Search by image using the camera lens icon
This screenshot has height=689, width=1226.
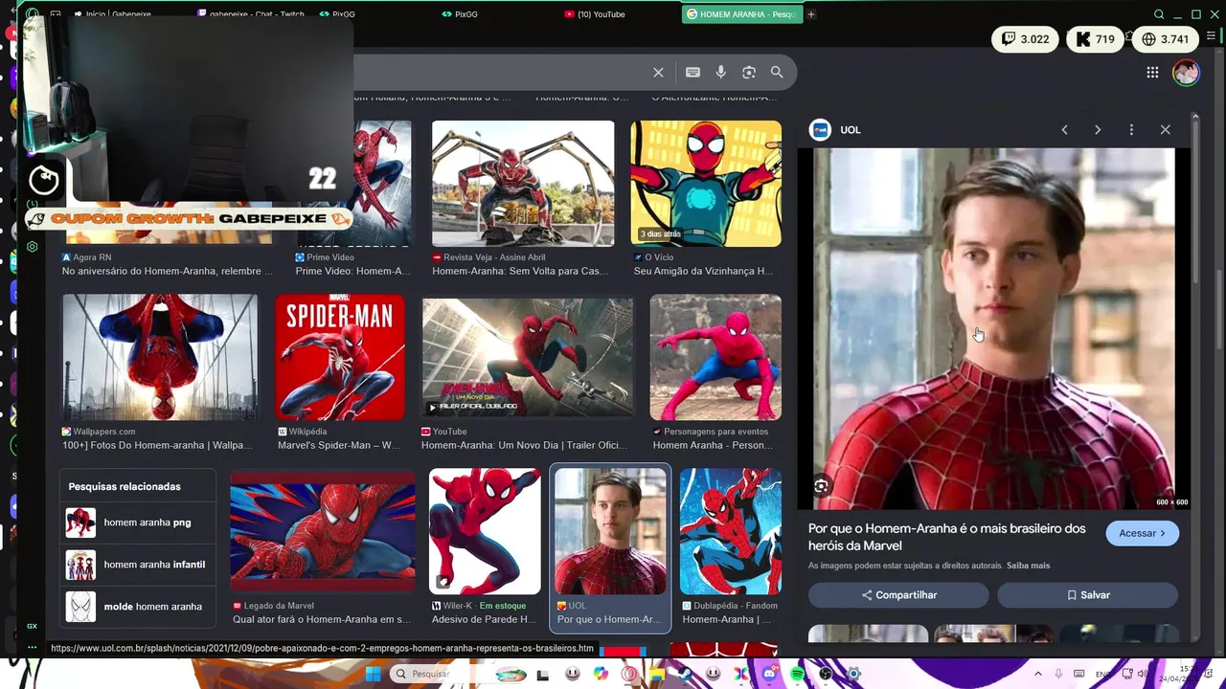click(x=749, y=72)
